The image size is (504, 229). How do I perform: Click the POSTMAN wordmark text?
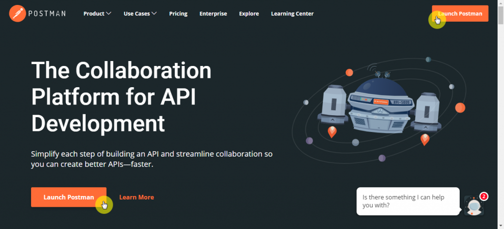tap(47, 13)
